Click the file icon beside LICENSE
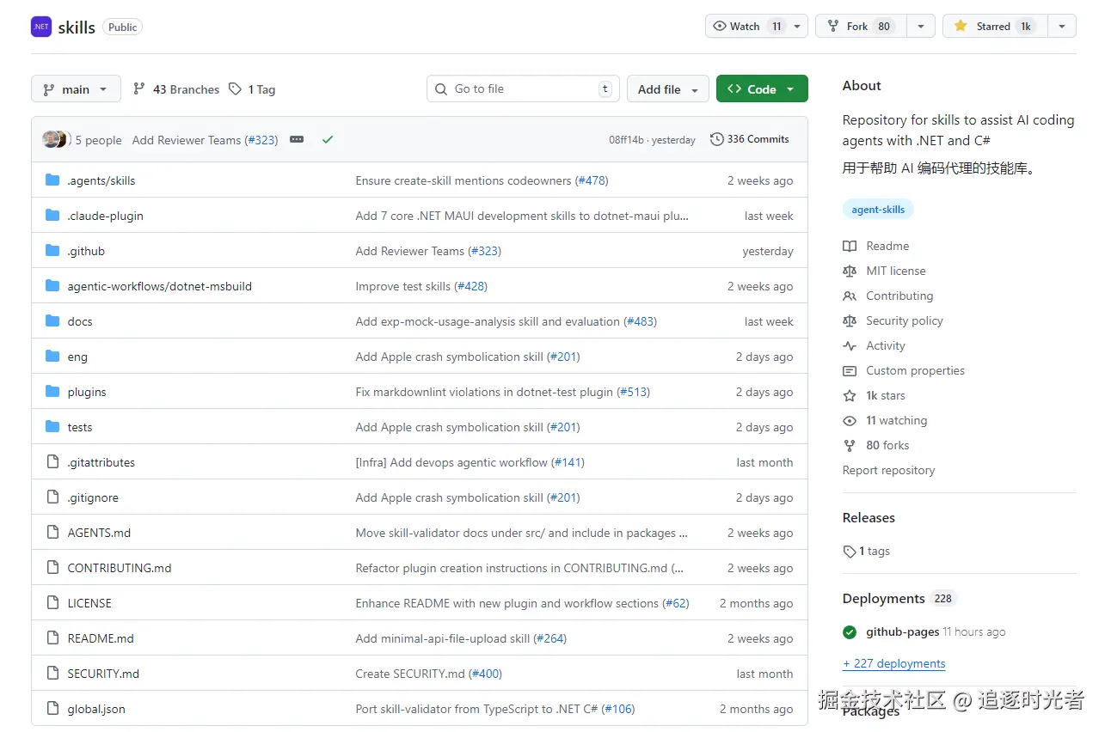Screen dimensions: 1105x732 [52, 603]
